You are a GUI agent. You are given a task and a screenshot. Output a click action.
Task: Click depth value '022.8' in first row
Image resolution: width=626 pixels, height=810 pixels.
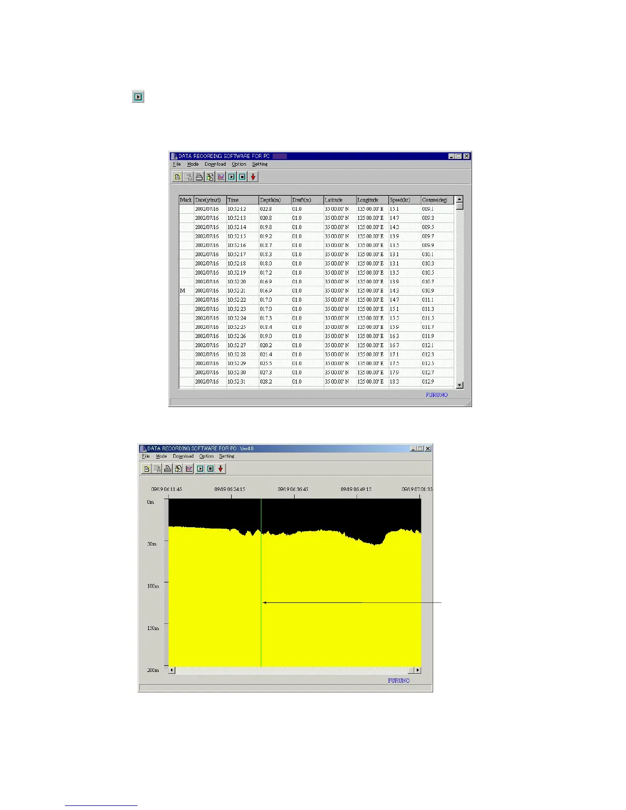pyautogui.click(x=275, y=209)
